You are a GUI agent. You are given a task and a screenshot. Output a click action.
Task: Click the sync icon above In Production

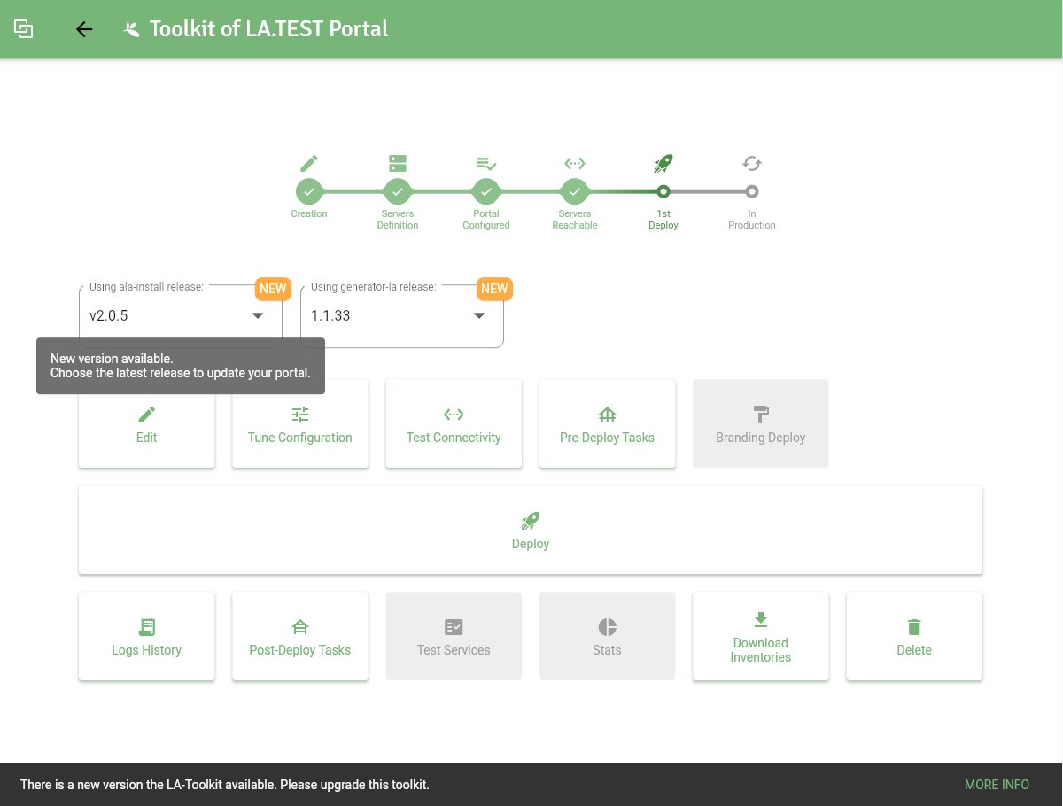coord(752,163)
